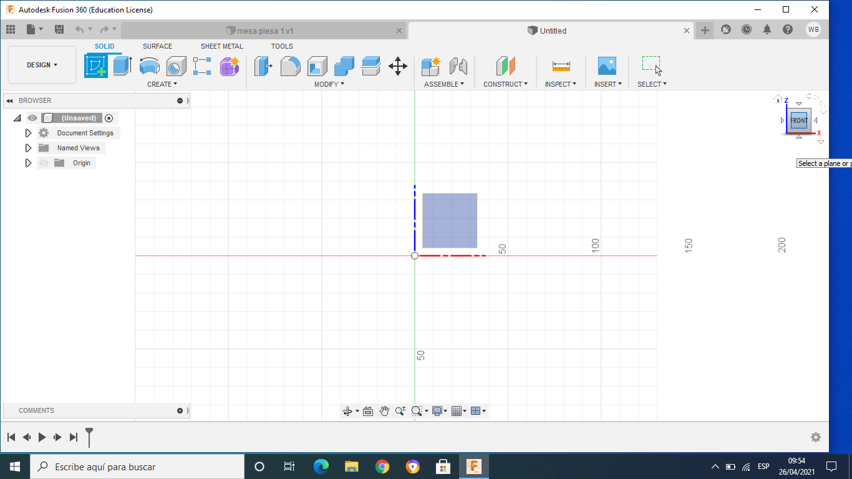This screenshot has width=852, height=479.
Task: Select the Create Sketch tool
Action: tap(96, 65)
